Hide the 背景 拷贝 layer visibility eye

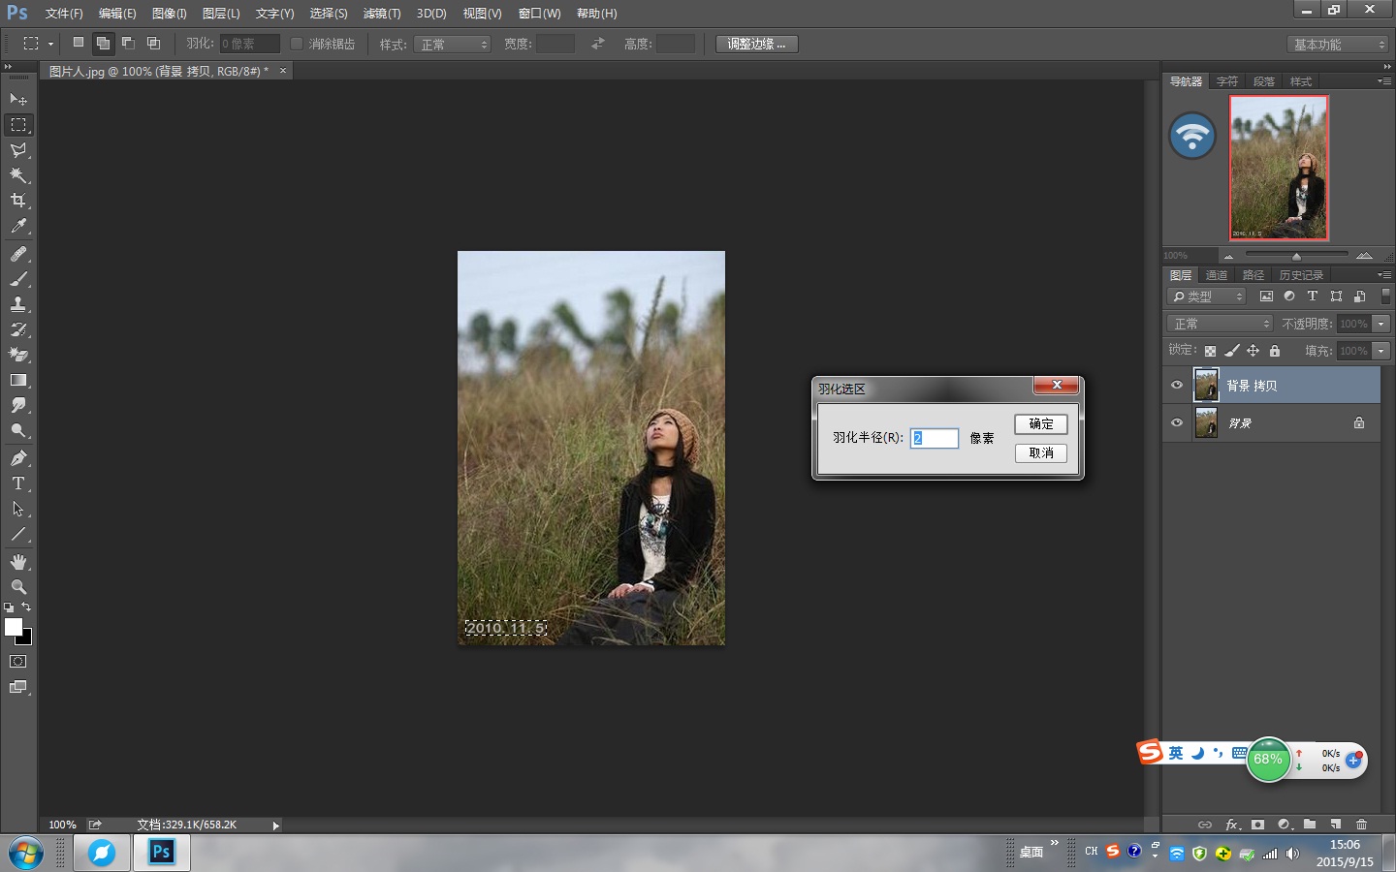[1177, 385]
